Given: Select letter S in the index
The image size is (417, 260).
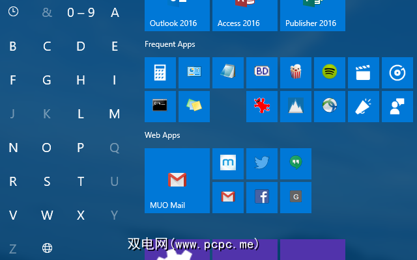Looking at the screenshot, I should pyautogui.click(x=47, y=182).
